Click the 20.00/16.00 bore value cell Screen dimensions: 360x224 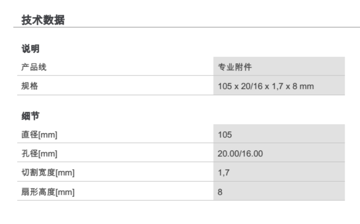point(240,154)
